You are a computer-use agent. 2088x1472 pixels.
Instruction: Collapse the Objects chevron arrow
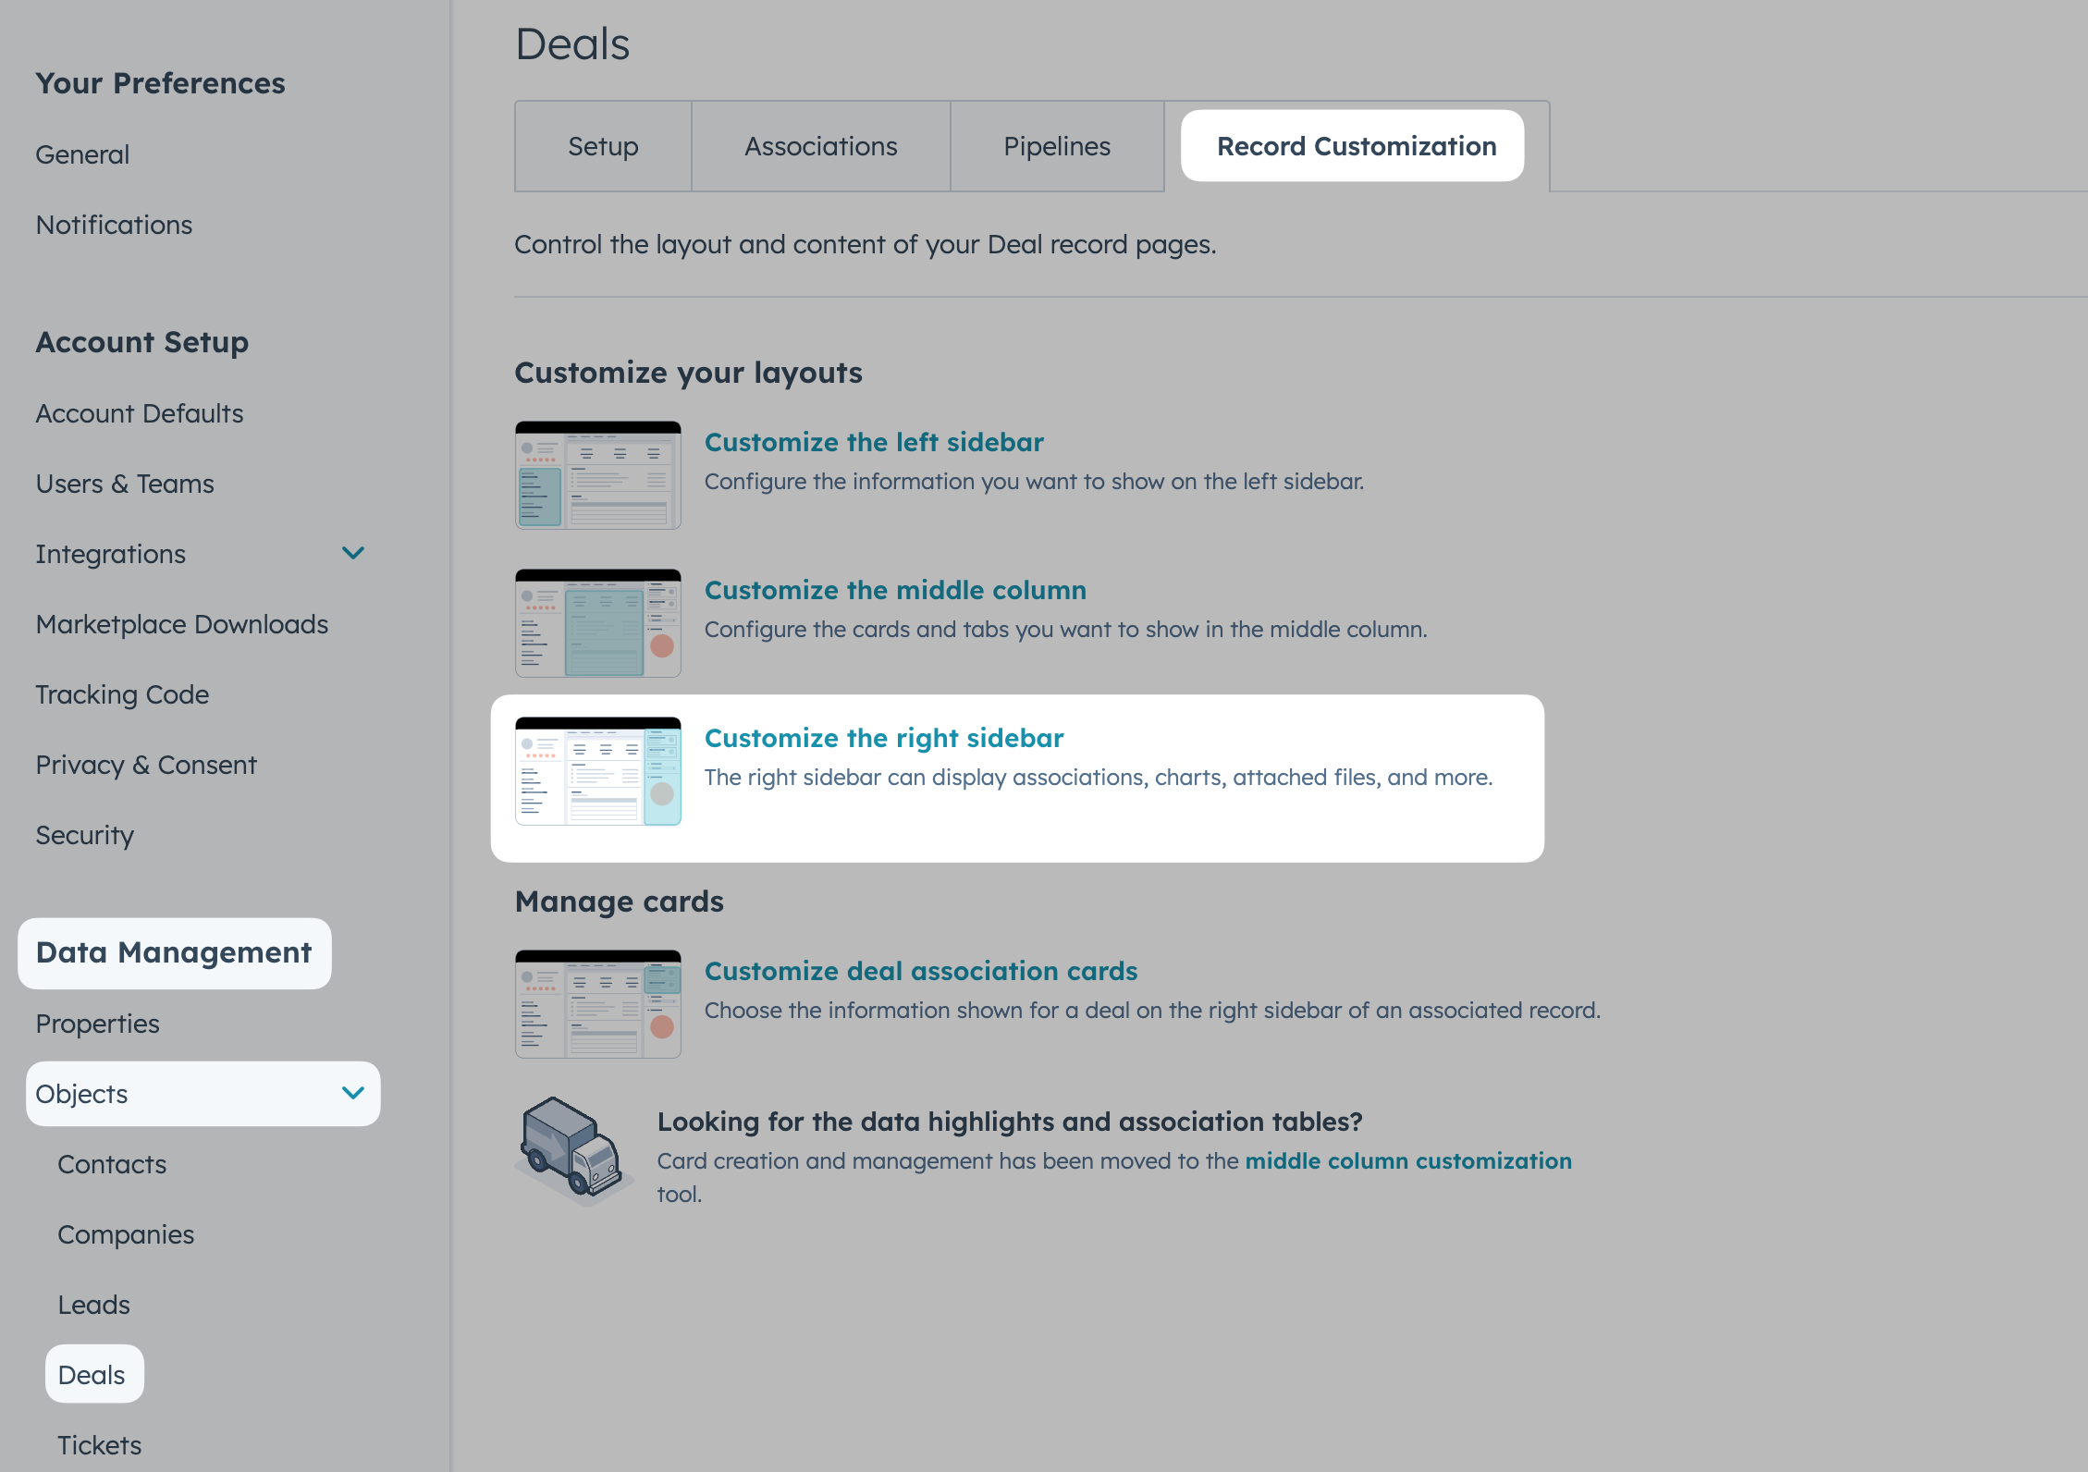(353, 1093)
